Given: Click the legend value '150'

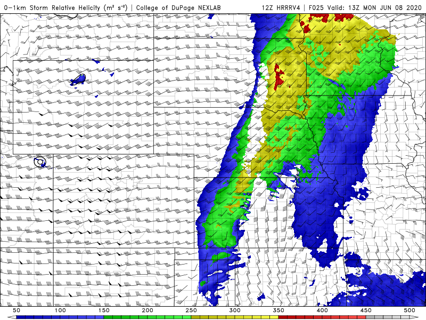Looking at the screenshot, I should (104, 310).
